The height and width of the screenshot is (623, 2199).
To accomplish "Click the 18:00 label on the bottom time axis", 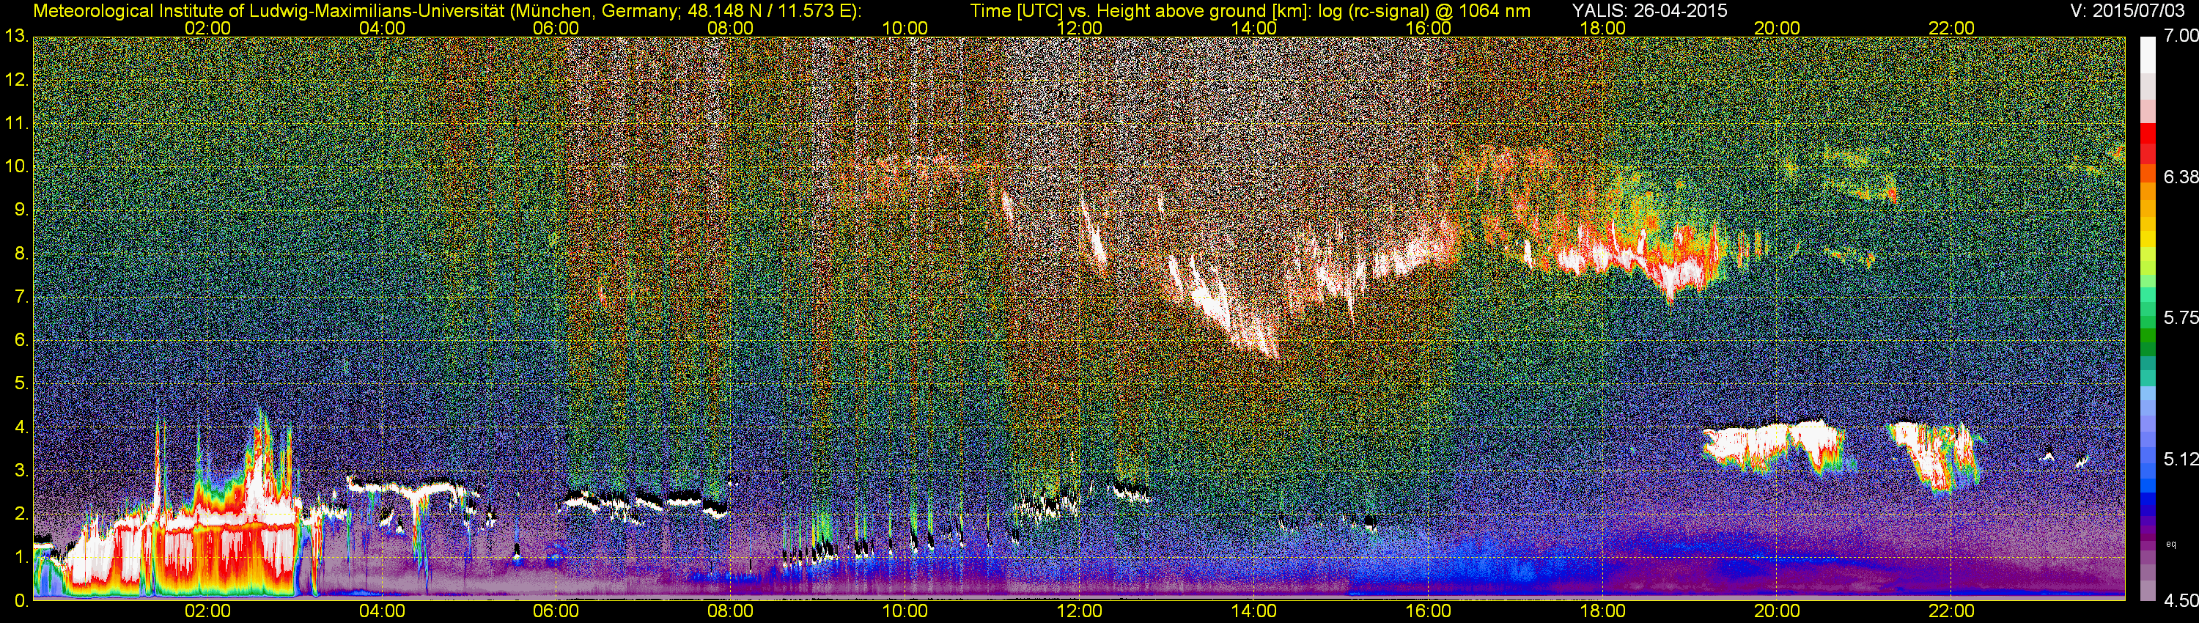I will coord(1602,611).
